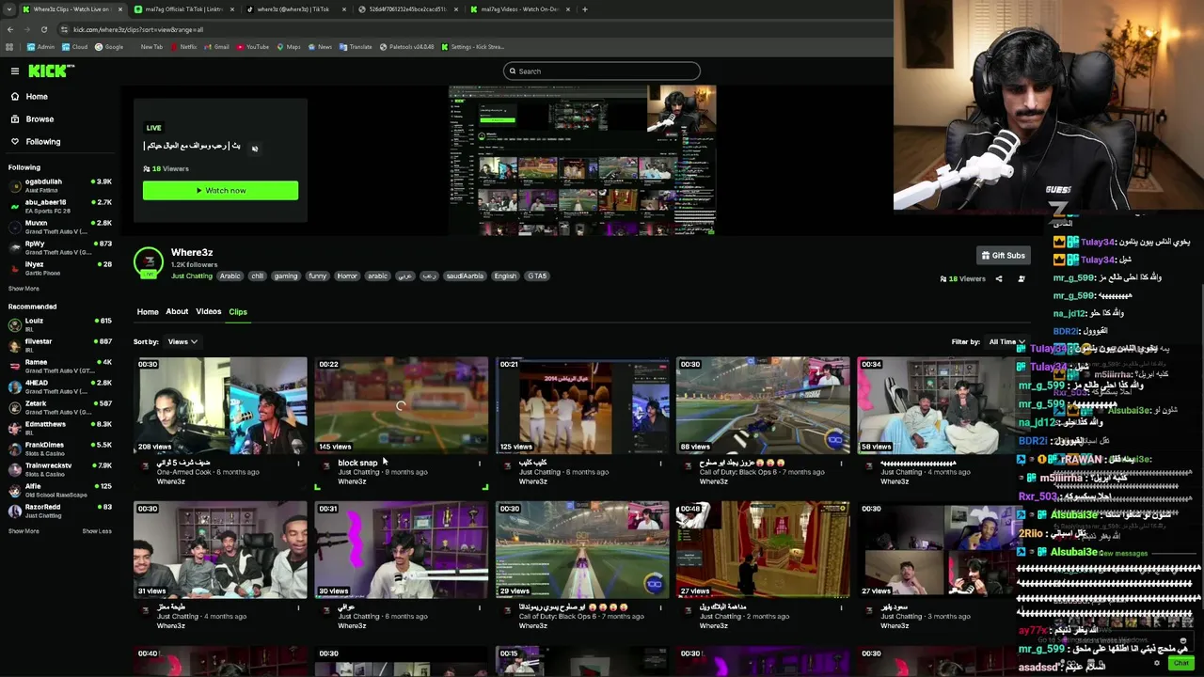Open the Gmail bookmark

pyautogui.click(x=217, y=47)
